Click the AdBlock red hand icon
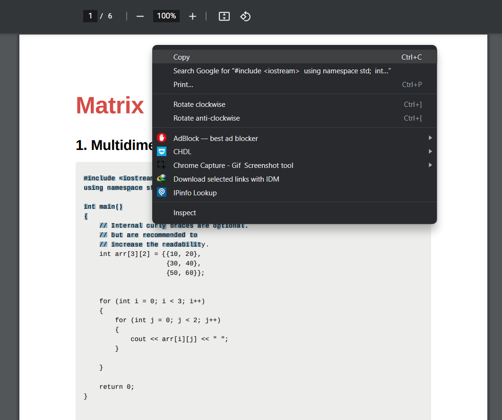The width and height of the screenshot is (502, 420). pos(162,138)
